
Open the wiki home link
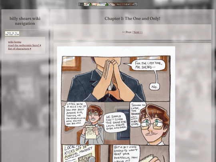point(15,42)
